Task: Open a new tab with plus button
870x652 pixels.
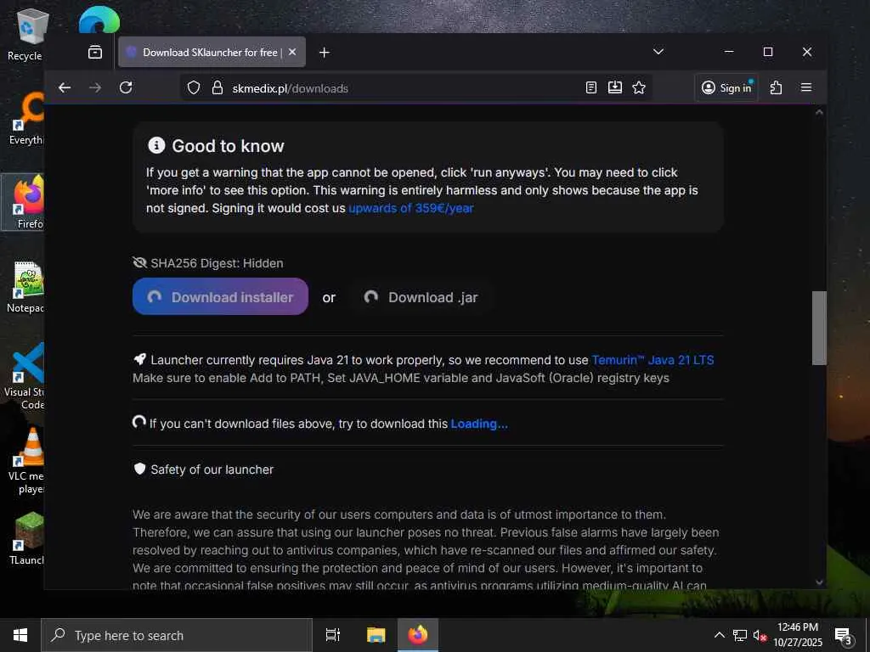Action: (325, 52)
